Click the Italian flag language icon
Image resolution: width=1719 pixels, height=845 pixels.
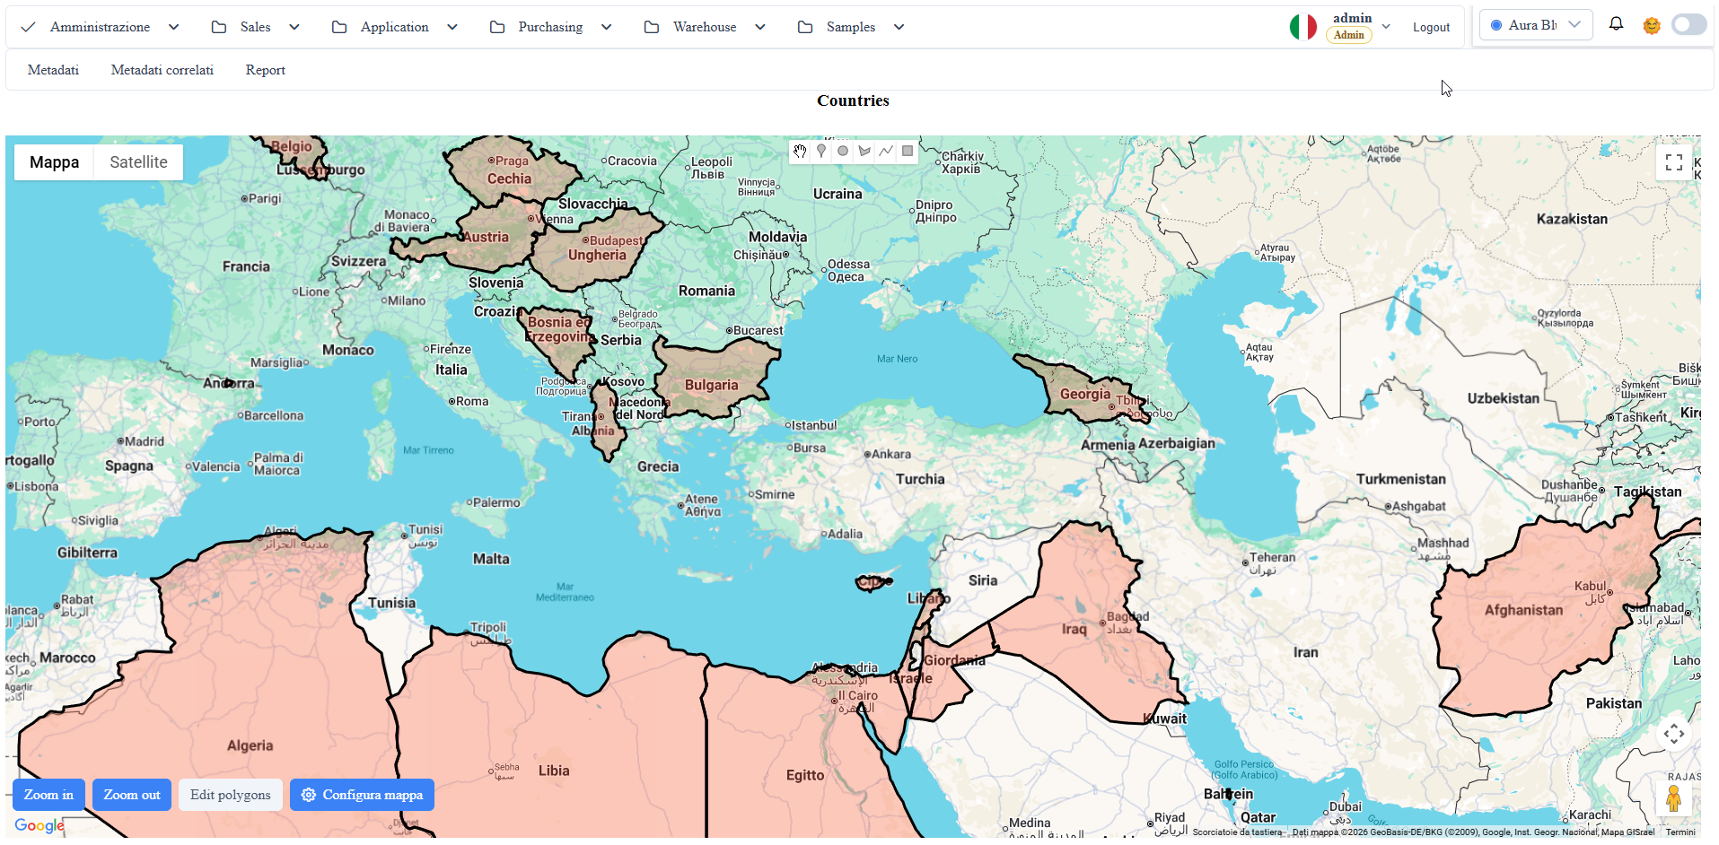coord(1303,27)
